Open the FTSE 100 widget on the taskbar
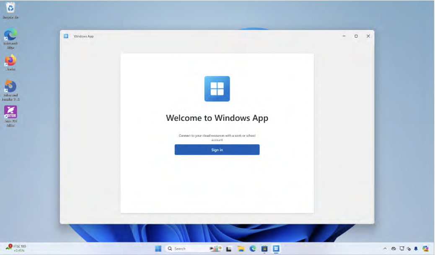435x255 pixels. [x=16, y=248]
